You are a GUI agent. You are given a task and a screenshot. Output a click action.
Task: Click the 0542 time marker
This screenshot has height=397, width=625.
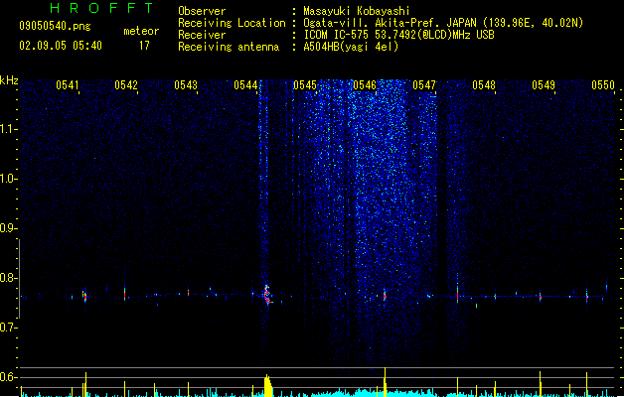click(126, 85)
